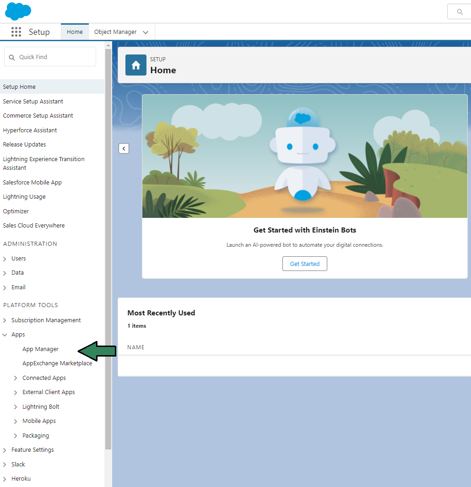Expand External Client Apps chevron
The image size is (471, 487).
(16, 393)
